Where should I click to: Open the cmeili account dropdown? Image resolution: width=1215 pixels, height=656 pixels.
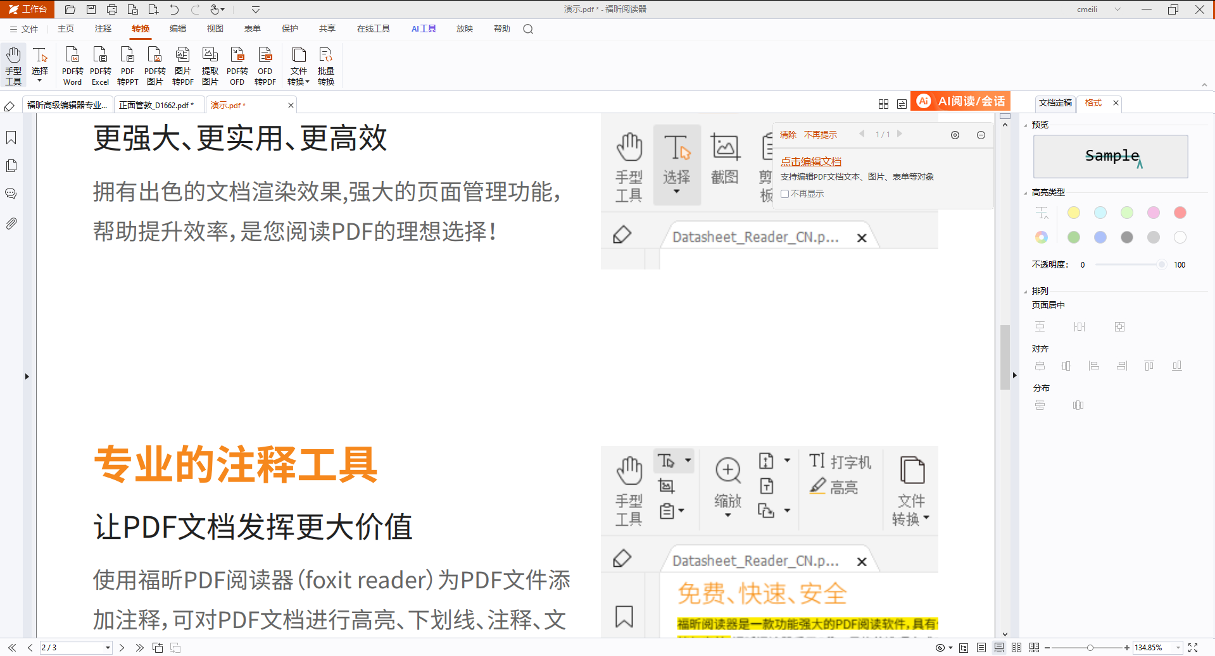[x=1117, y=9]
